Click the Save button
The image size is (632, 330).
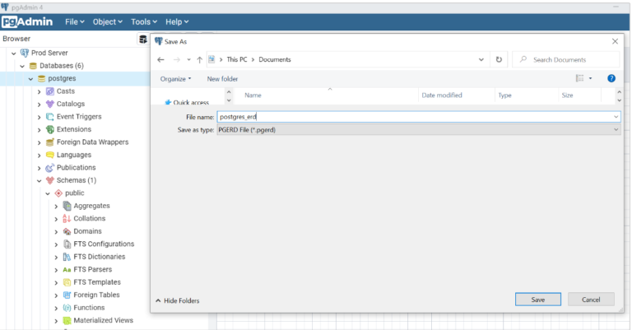coord(537,300)
